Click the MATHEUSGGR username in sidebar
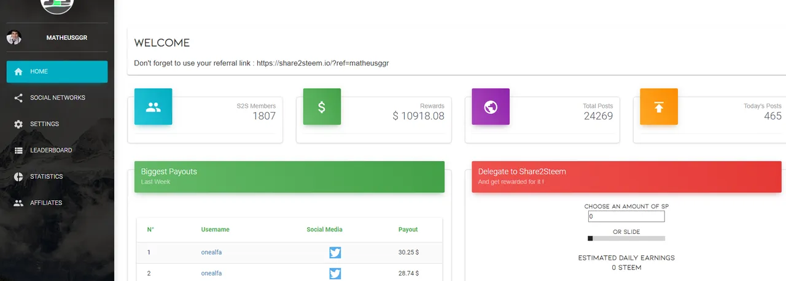The height and width of the screenshot is (281, 786). (x=67, y=38)
